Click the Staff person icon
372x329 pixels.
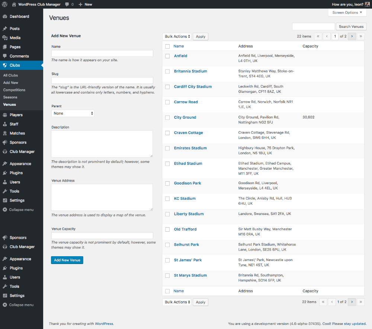pos(5,124)
